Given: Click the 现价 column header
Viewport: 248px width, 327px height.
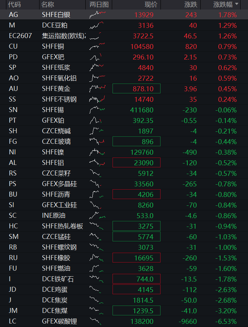Looking at the screenshot, I should [x=151, y=4].
